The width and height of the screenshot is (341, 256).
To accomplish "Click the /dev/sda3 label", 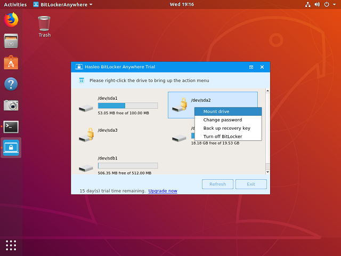I will 108,130.
